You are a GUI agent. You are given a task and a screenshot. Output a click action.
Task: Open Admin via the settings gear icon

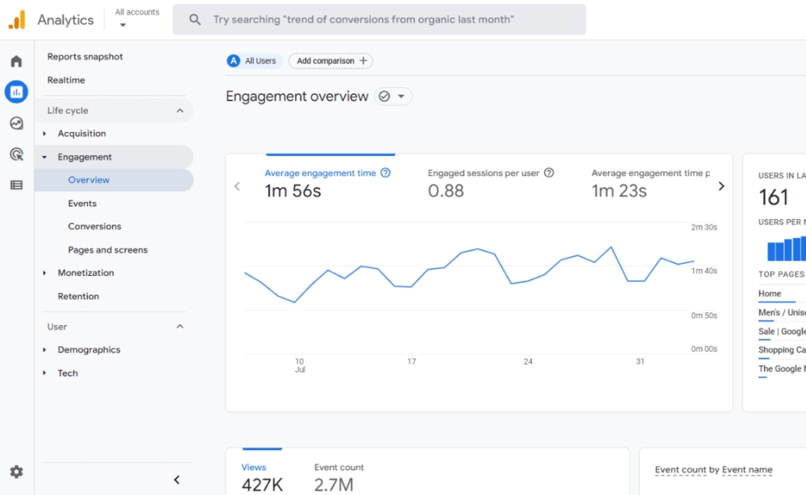pyautogui.click(x=16, y=472)
